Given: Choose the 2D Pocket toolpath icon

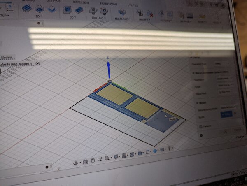Looking at the screenshot, I should click(39, 9).
